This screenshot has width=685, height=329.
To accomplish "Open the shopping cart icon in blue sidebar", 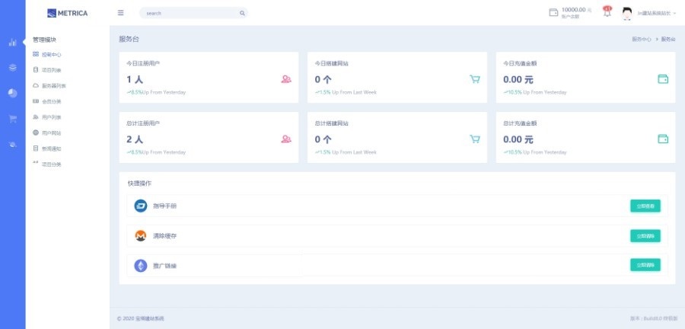I will (x=13, y=119).
